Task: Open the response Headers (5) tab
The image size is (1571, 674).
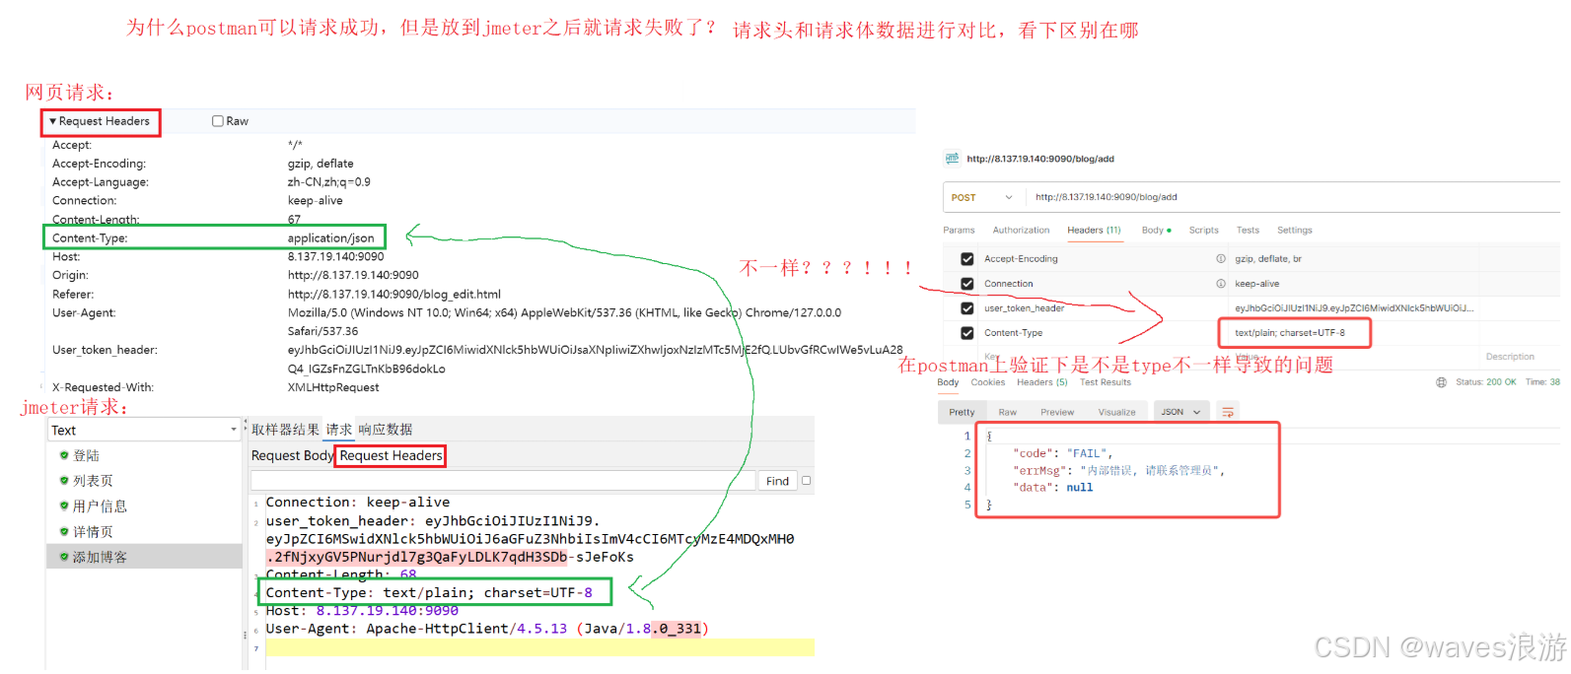Action: pos(1041,382)
